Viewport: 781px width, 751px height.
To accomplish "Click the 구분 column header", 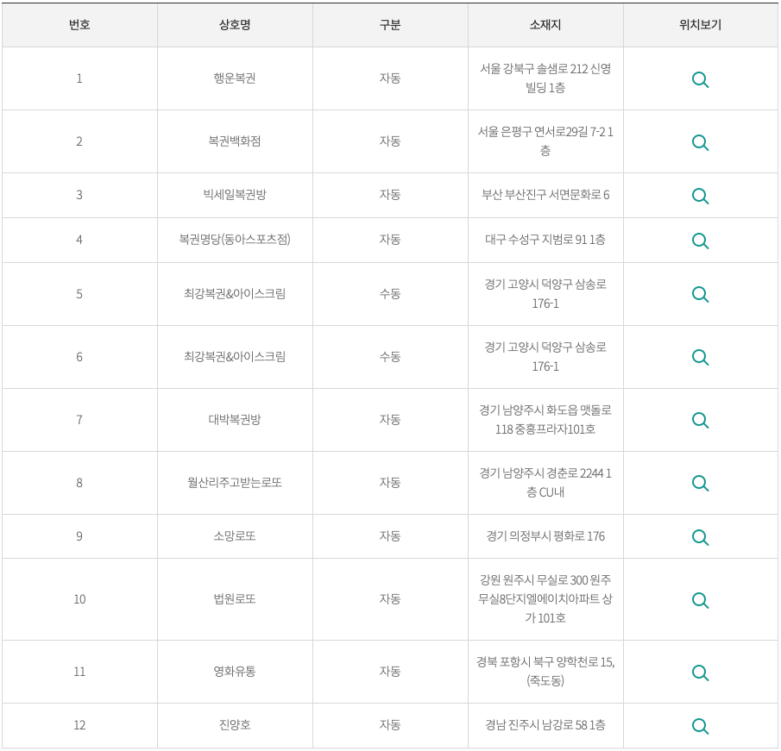I will pyautogui.click(x=390, y=25).
